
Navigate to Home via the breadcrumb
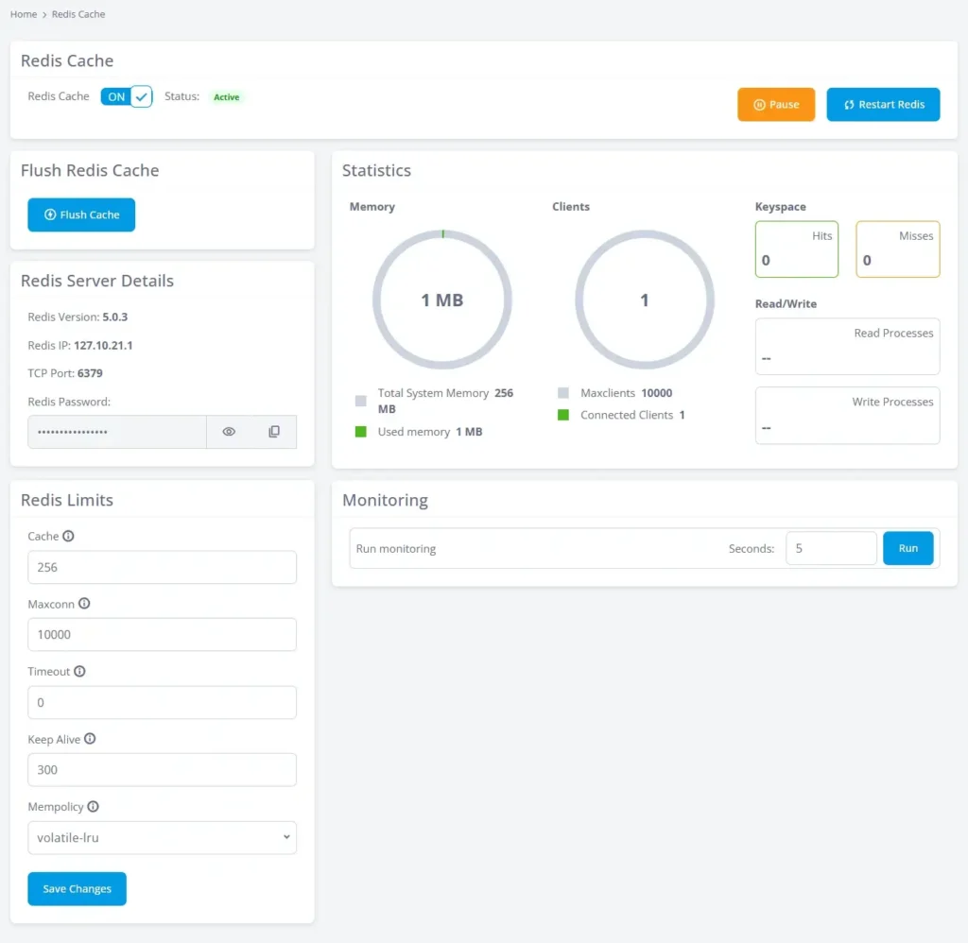[23, 13]
